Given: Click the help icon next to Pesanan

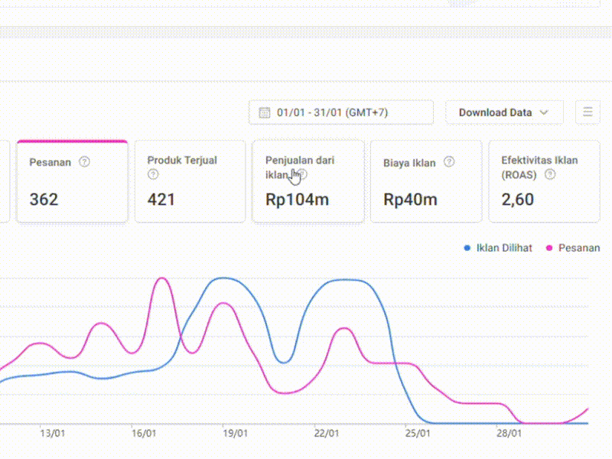Looking at the screenshot, I should click(84, 161).
